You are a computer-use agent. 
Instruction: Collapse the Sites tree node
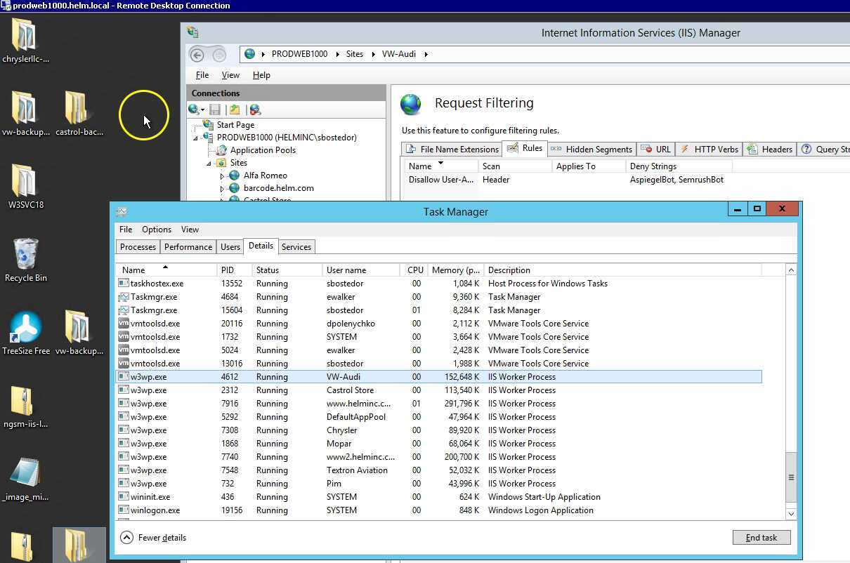207,162
